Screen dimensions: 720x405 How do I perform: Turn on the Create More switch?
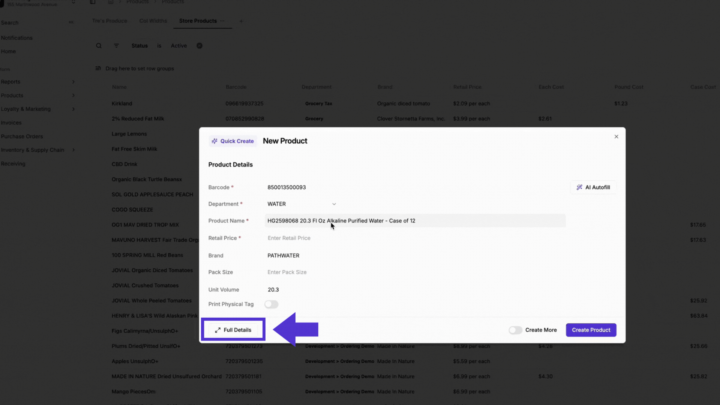point(515,330)
